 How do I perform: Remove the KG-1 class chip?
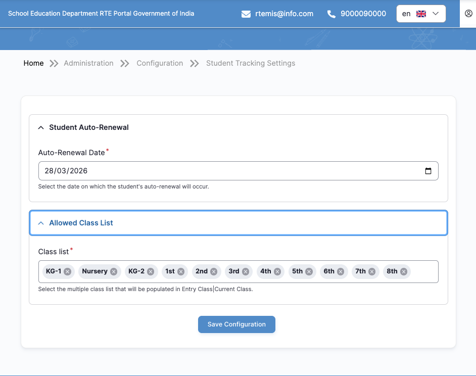pos(68,271)
